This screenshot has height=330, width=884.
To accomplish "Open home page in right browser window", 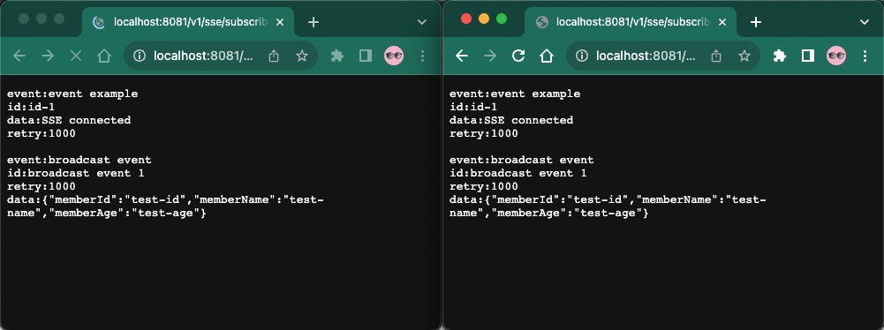I will click(547, 56).
